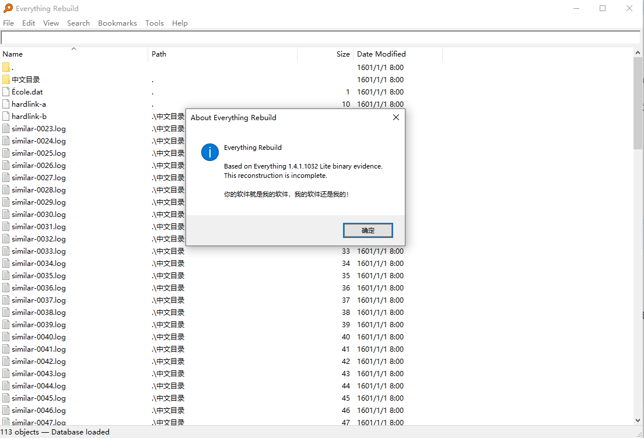Image resolution: width=644 pixels, height=438 pixels.
Task: Click the log file icon for similar-0044.log
Action: [x=6, y=386]
